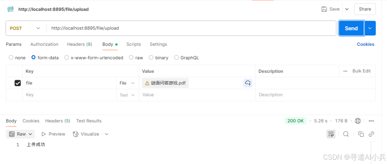The height and width of the screenshot is (164, 387).
Task: Expand the Send button chevron
Action: point(370,28)
